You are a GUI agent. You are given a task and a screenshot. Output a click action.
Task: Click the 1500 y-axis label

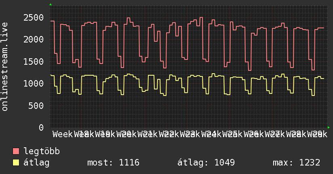34,62
